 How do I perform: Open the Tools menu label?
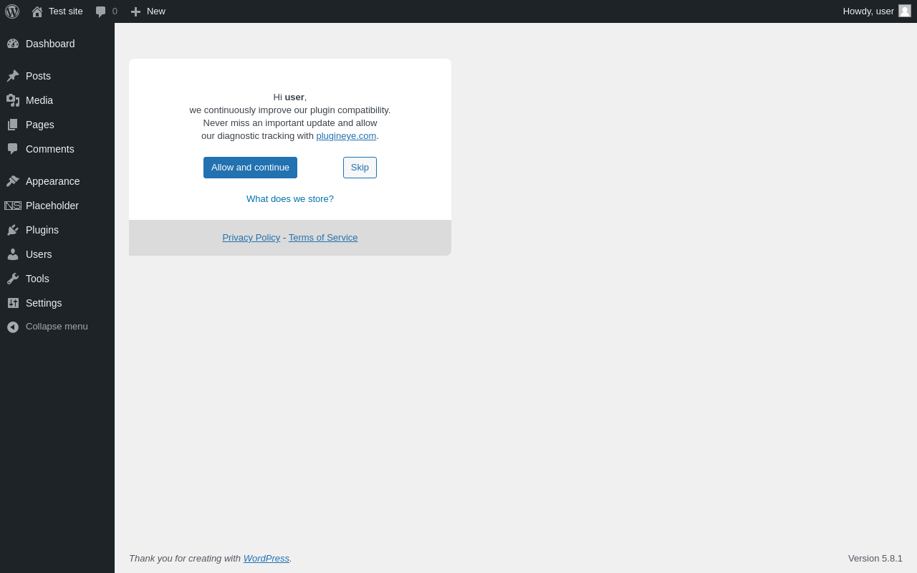(x=37, y=279)
